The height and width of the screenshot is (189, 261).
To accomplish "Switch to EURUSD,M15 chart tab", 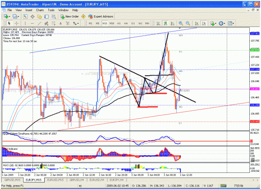I will tap(56, 180).
